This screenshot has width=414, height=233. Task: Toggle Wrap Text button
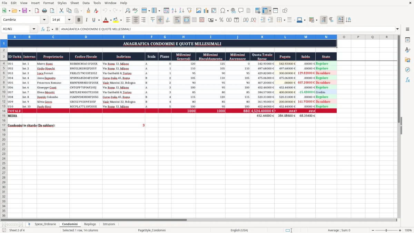(x=177, y=20)
